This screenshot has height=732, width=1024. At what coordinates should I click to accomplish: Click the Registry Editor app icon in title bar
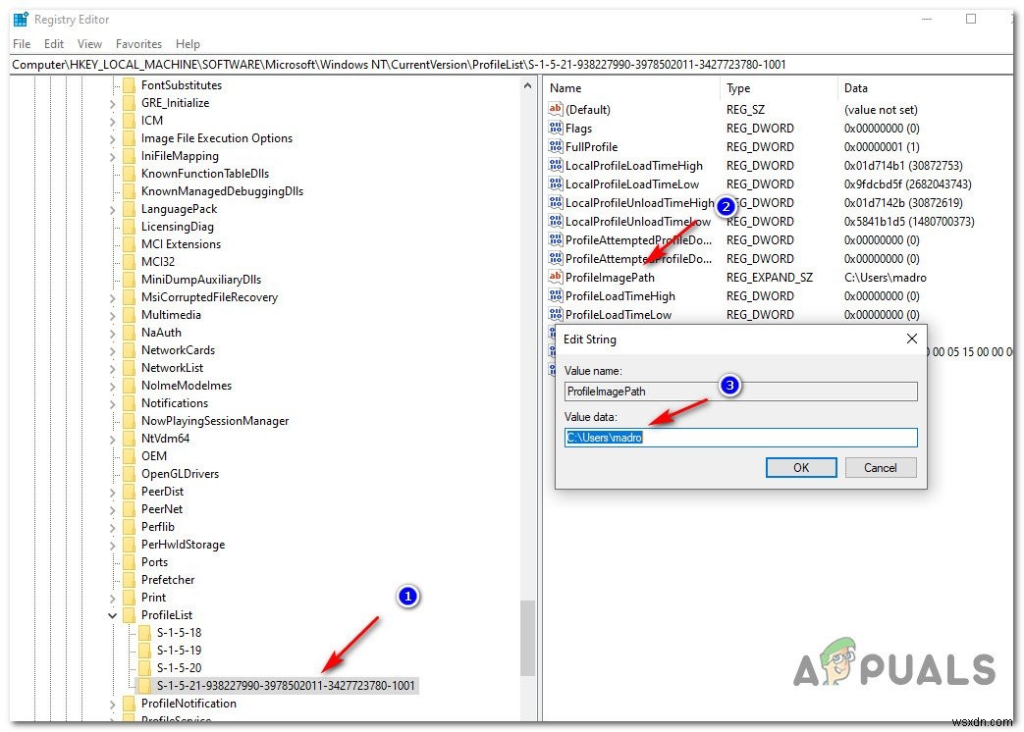(21, 20)
